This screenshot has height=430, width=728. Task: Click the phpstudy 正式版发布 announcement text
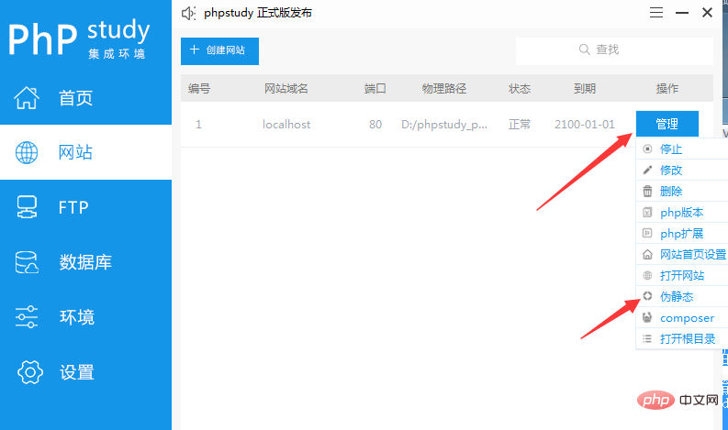[x=258, y=13]
